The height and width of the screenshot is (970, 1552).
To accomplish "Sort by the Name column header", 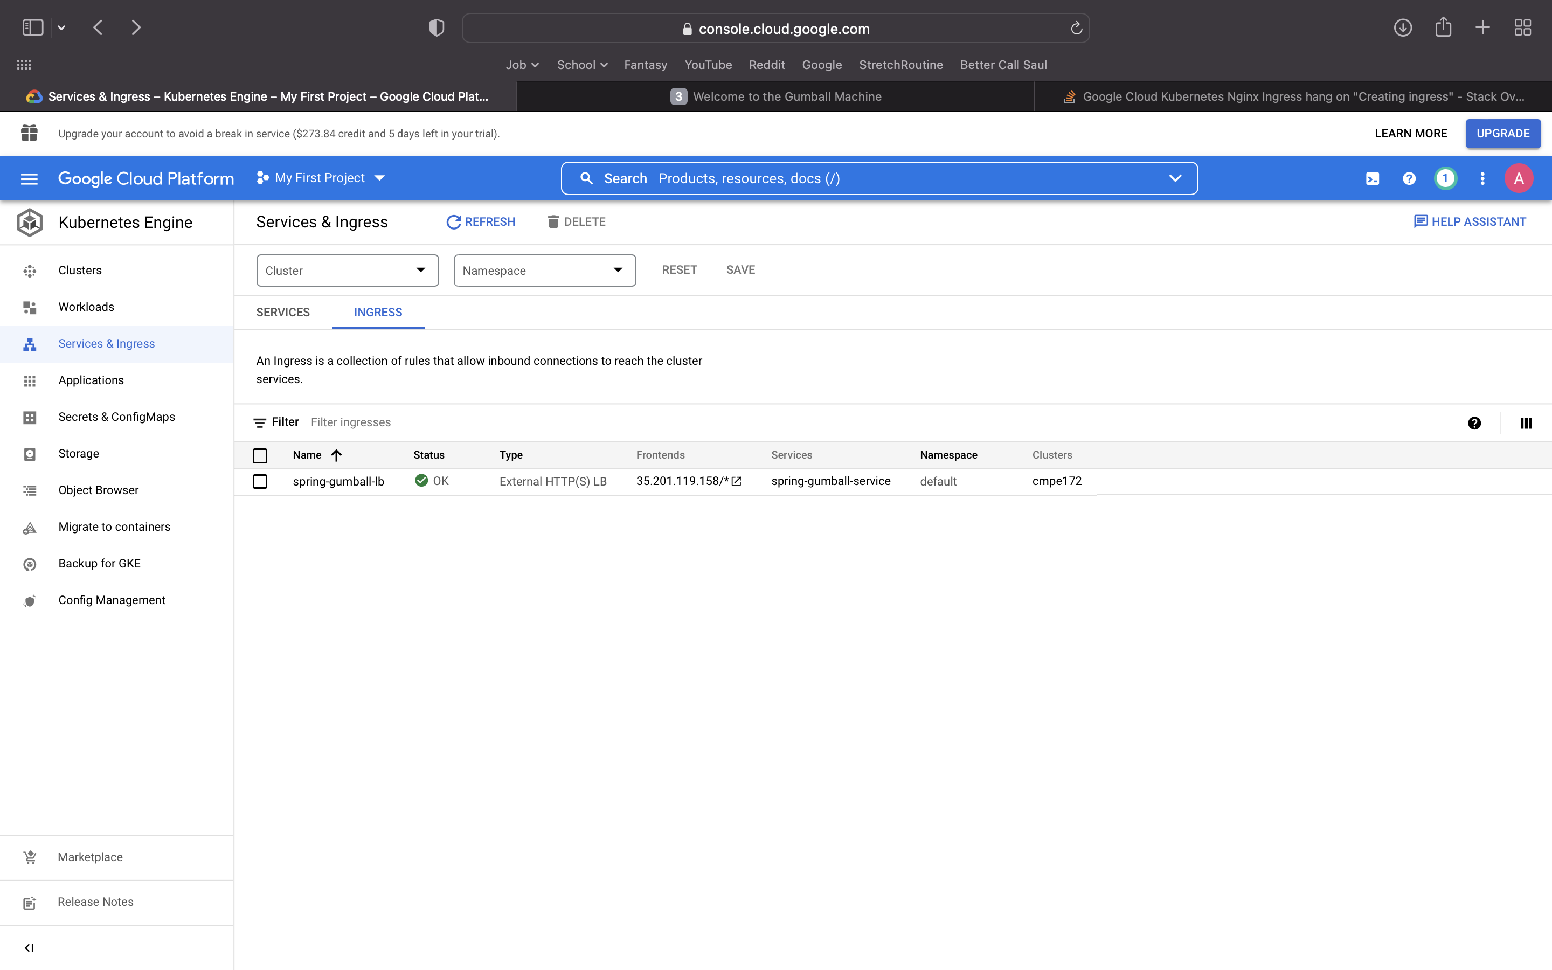I will [307, 455].
